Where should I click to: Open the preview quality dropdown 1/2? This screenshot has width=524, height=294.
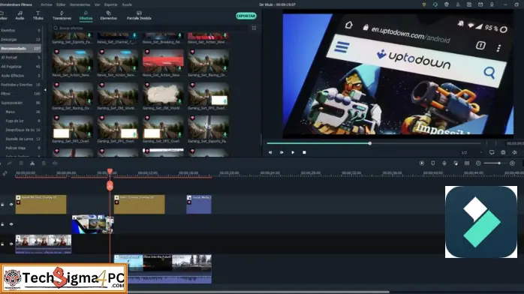click(471, 152)
